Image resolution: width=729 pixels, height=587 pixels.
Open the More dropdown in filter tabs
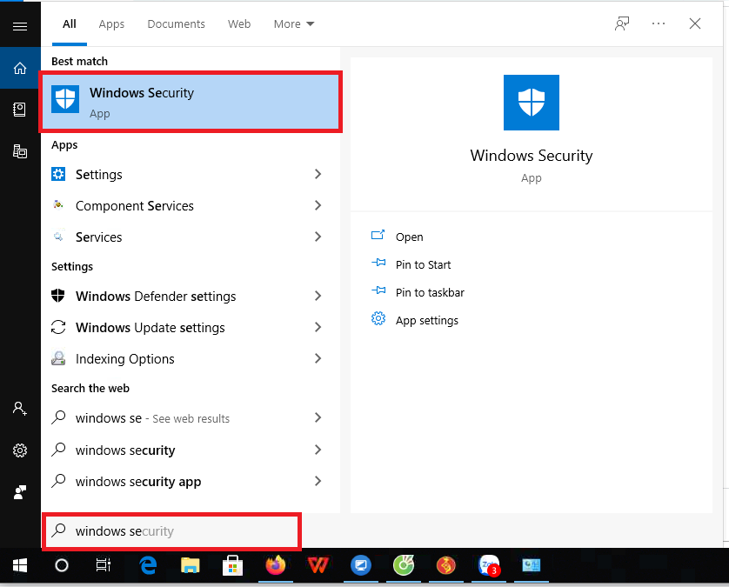[x=294, y=23]
